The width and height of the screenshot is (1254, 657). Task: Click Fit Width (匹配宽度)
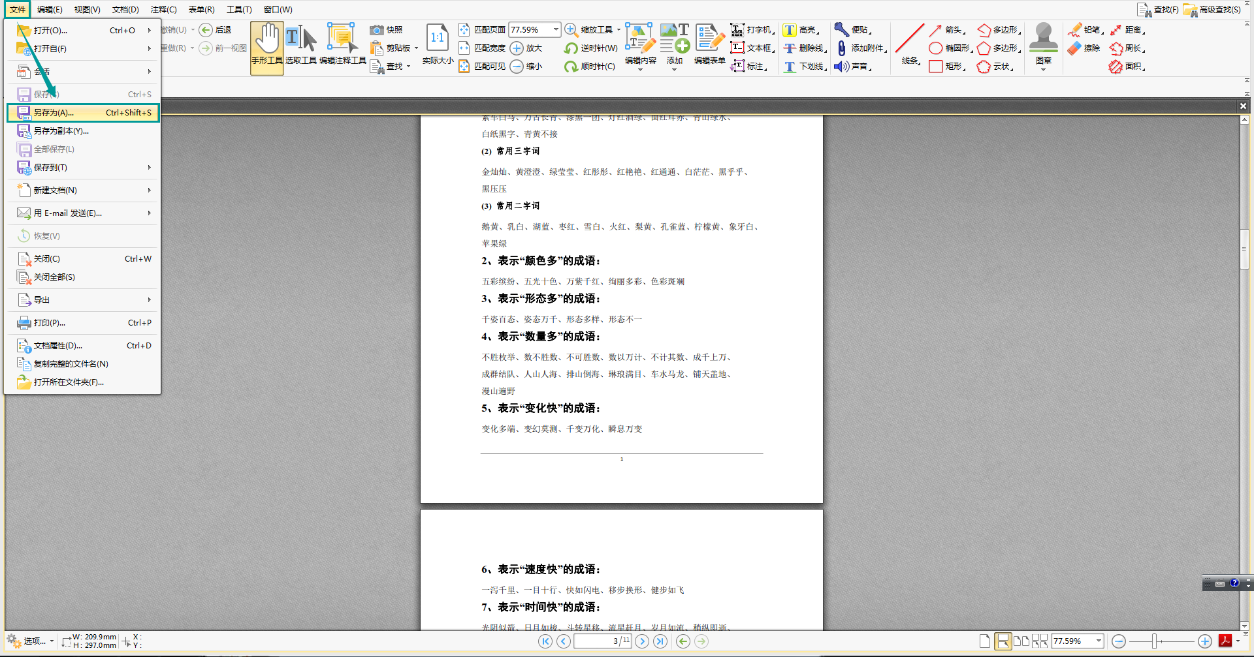[x=482, y=48]
